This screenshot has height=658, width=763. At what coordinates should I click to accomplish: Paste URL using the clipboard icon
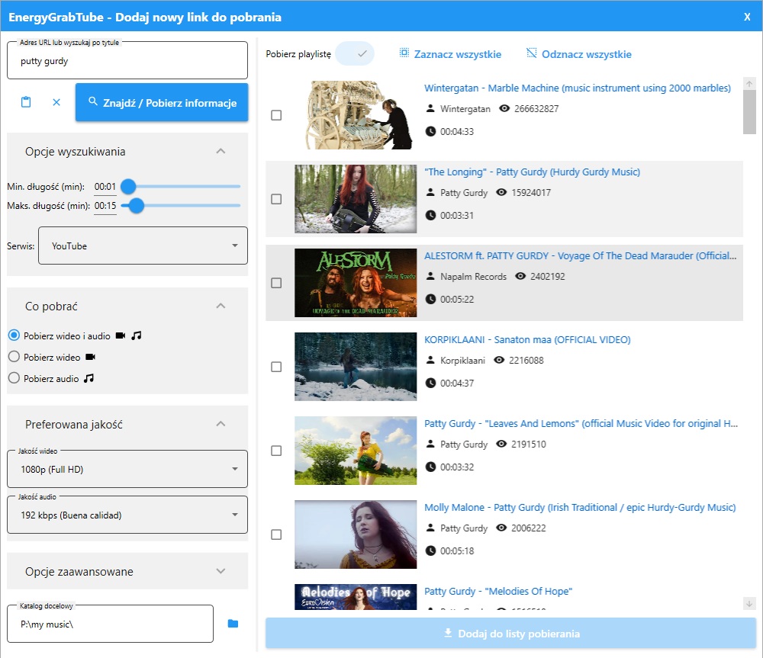point(26,102)
